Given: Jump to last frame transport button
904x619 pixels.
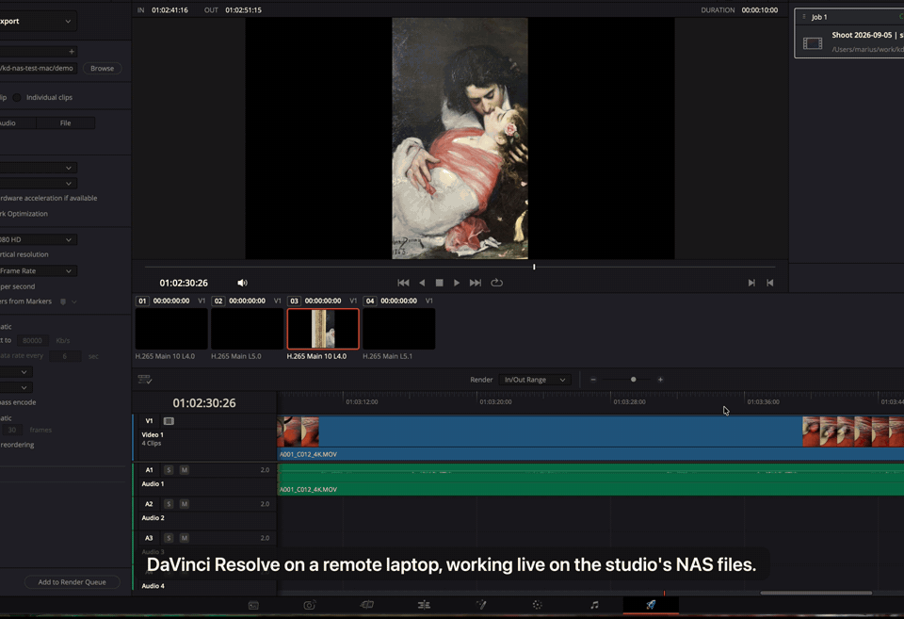Looking at the screenshot, I should (x=475, y=283).
